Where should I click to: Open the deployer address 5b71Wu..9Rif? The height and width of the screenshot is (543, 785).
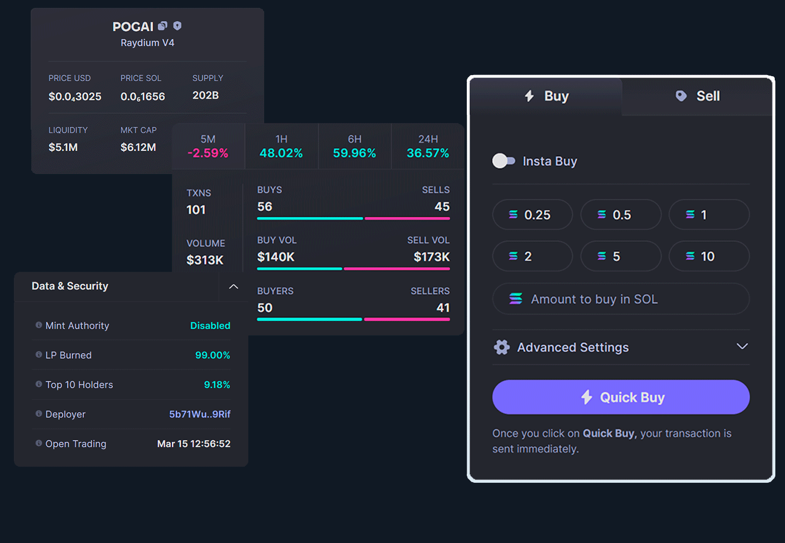coord(199,414)
